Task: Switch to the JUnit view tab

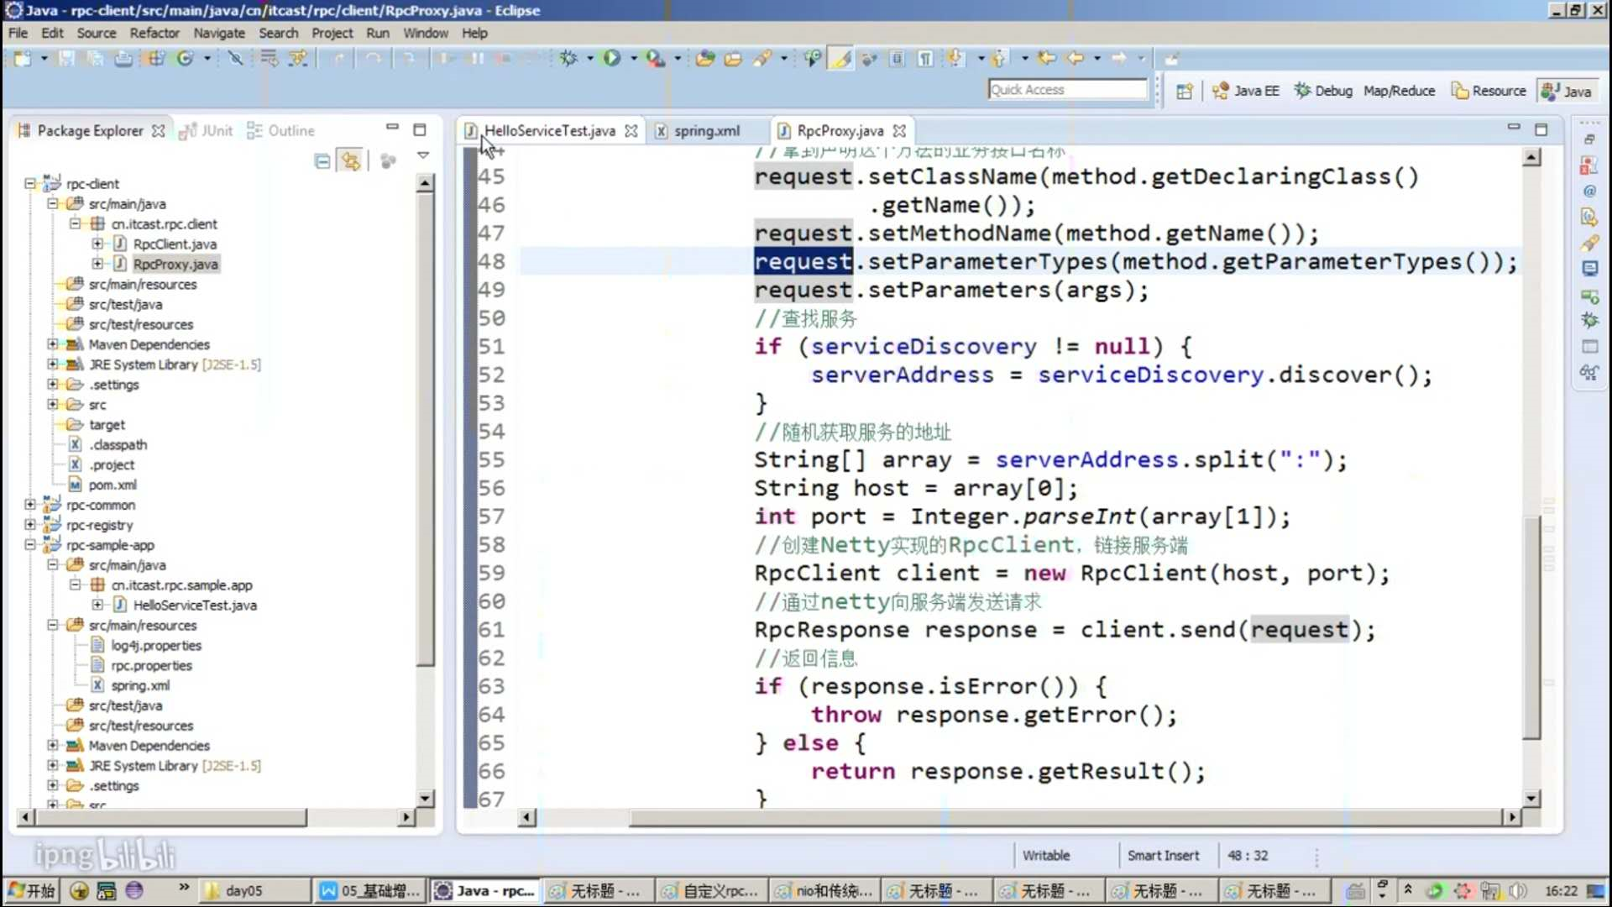Action: (207, 131)
